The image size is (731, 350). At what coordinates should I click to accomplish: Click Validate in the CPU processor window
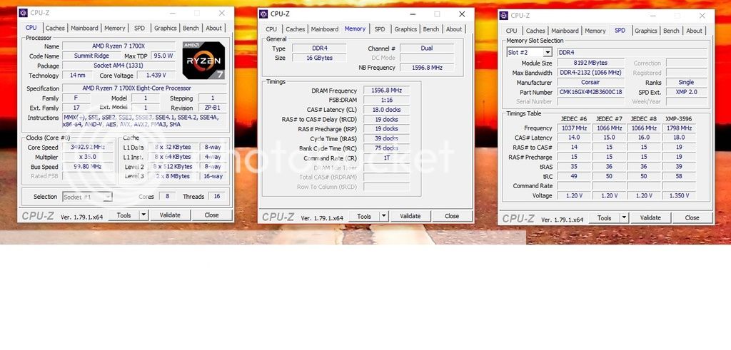pyautogui.click(x=170, y=215)
